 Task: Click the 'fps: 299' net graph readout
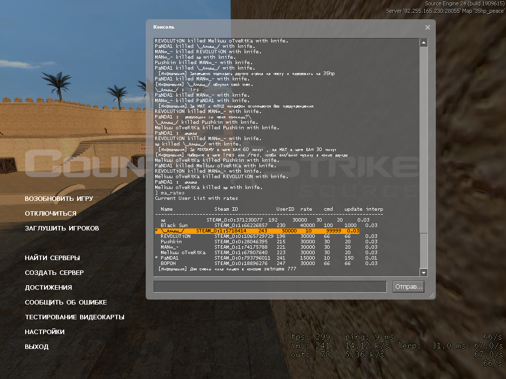click(x=310, y=337)
